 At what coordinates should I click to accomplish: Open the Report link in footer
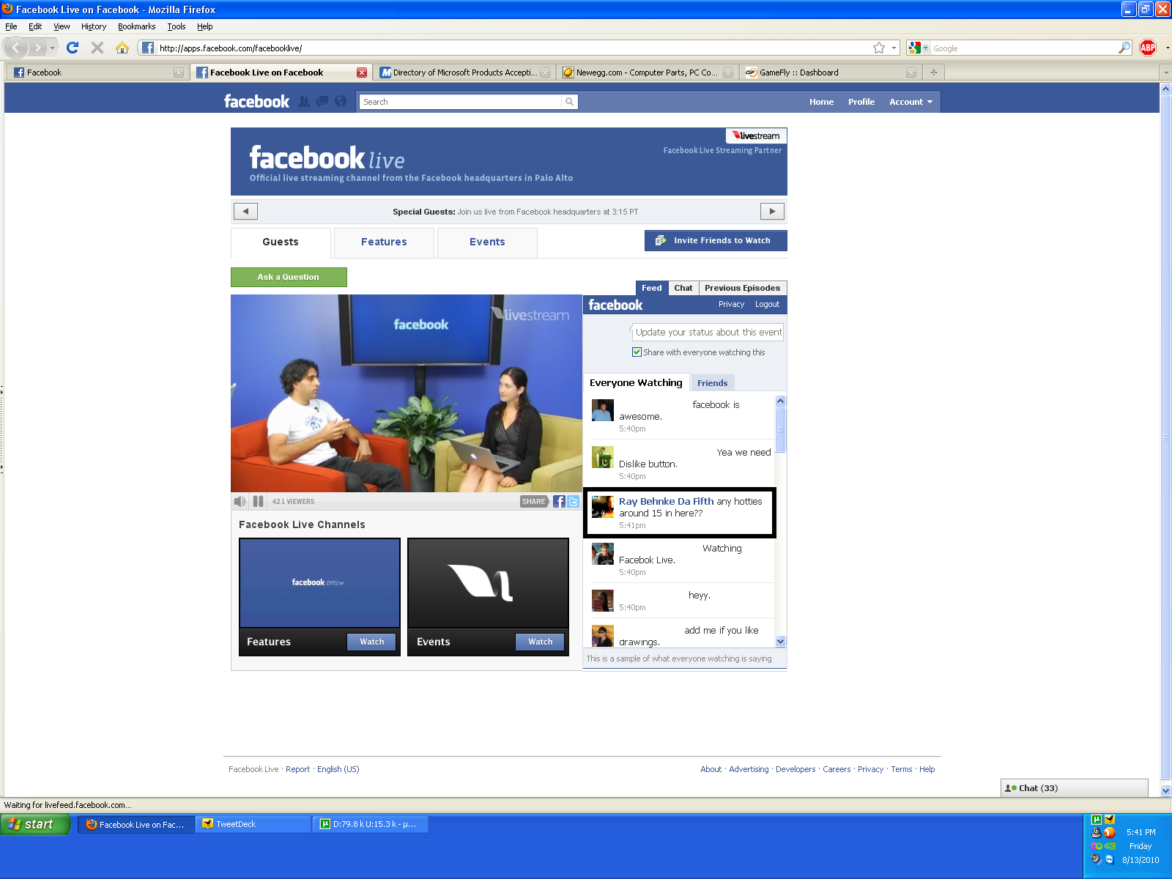pyautogui.click(x=297, y=769)
